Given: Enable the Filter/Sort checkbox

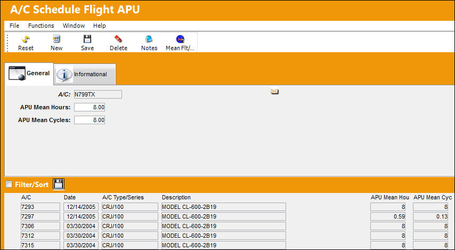Looking at the screenshot, I should (x=9, y=184).
